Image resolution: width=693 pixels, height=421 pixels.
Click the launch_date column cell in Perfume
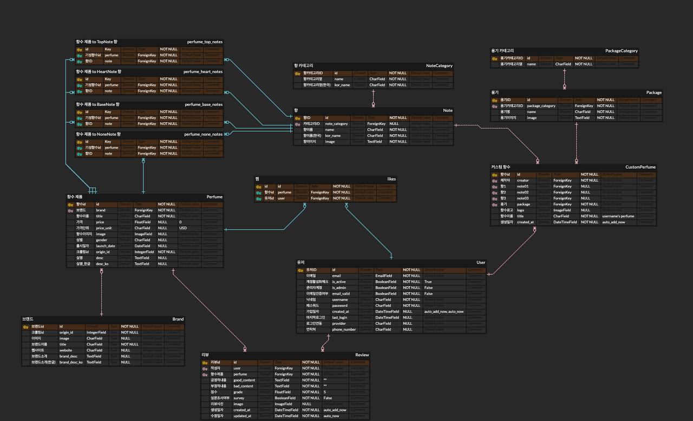106,246
